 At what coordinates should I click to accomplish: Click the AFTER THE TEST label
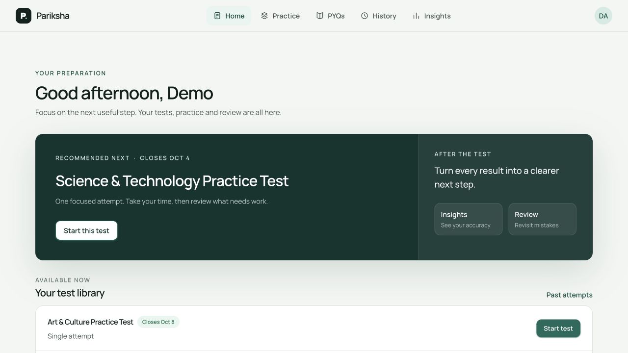[x=463, y=154]
